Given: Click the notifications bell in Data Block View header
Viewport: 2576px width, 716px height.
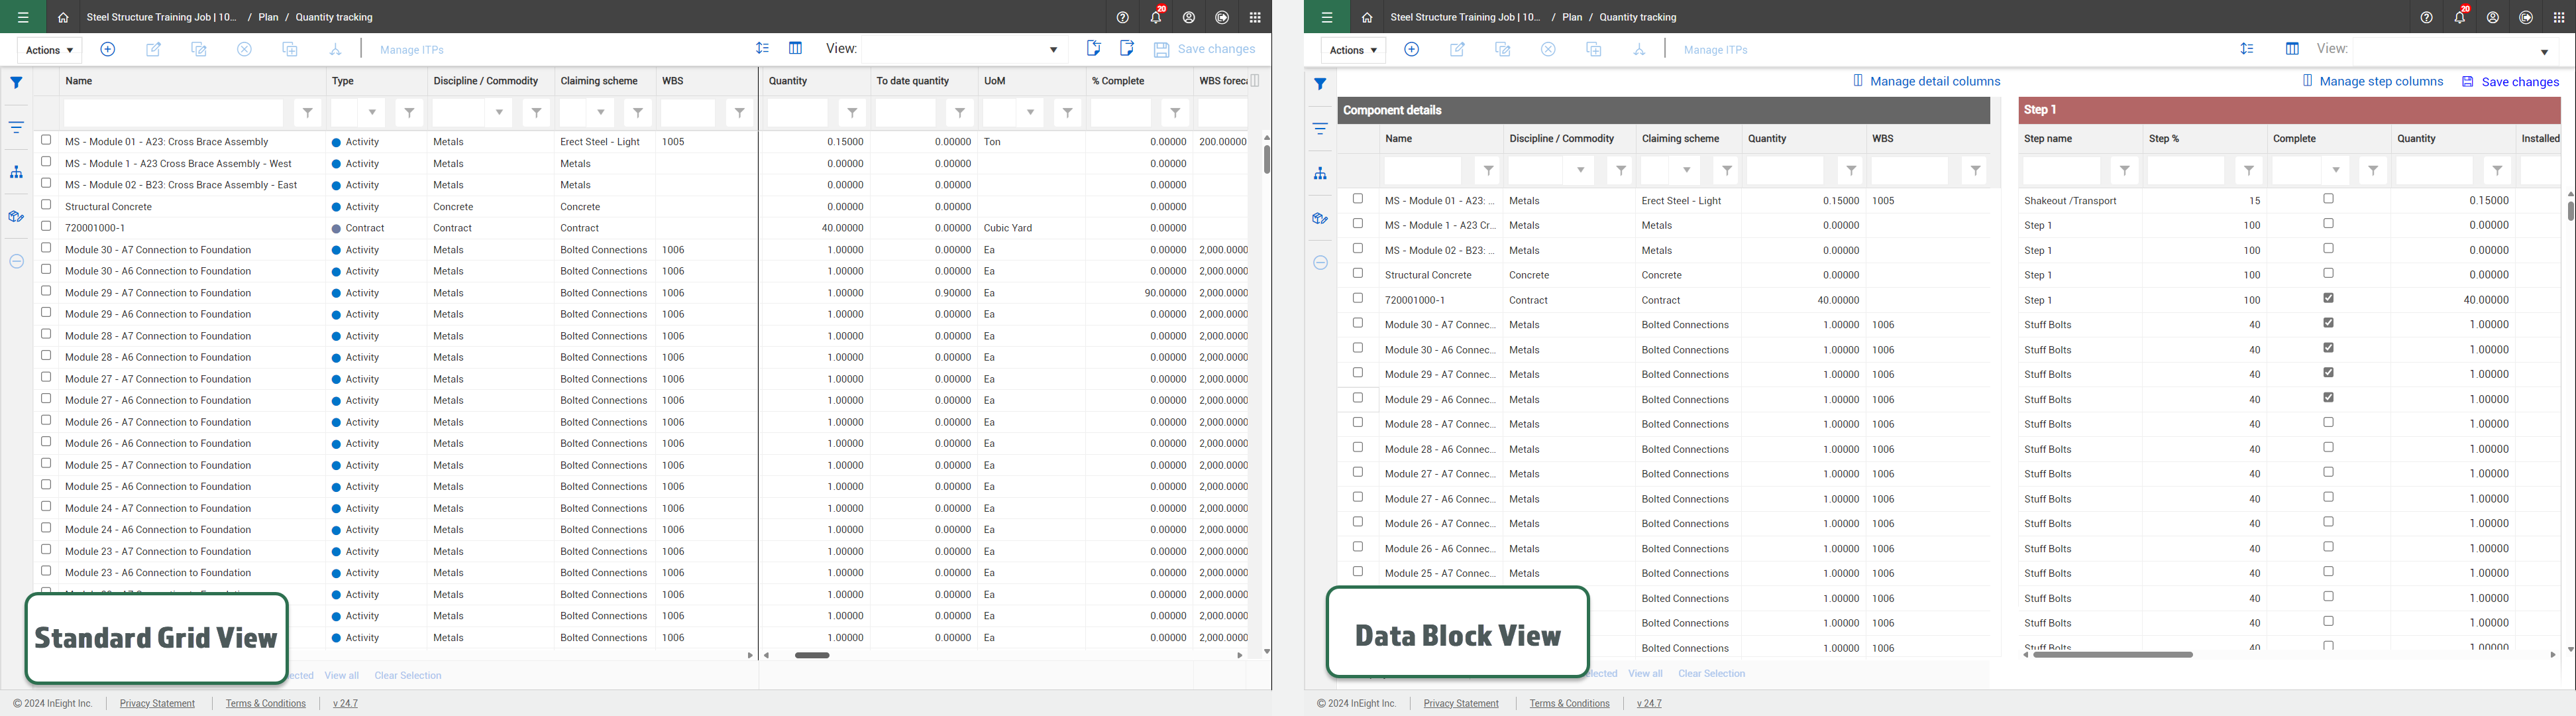Looking at the screenshot, I should click(x=2459, y=18).
